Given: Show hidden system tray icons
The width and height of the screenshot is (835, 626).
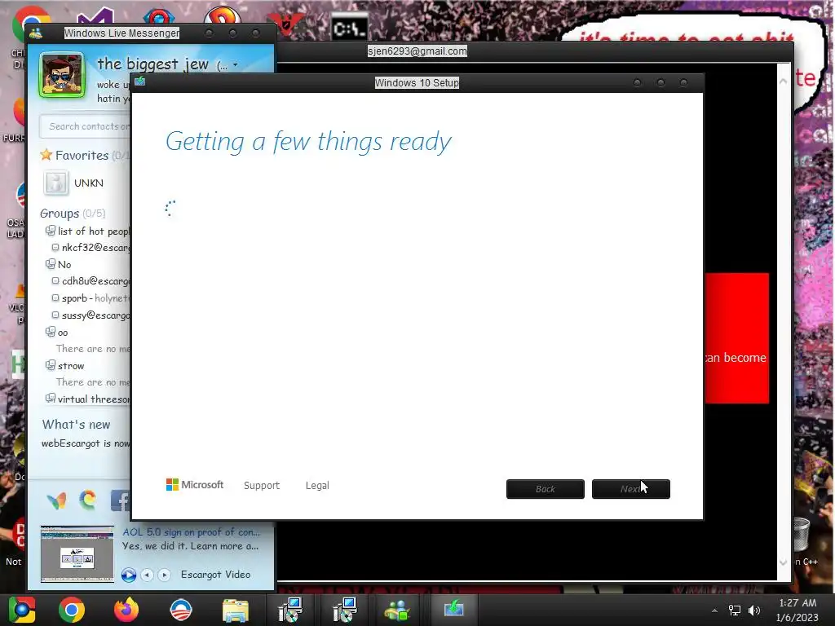Looking at the screenshot, I should point(714,611).
